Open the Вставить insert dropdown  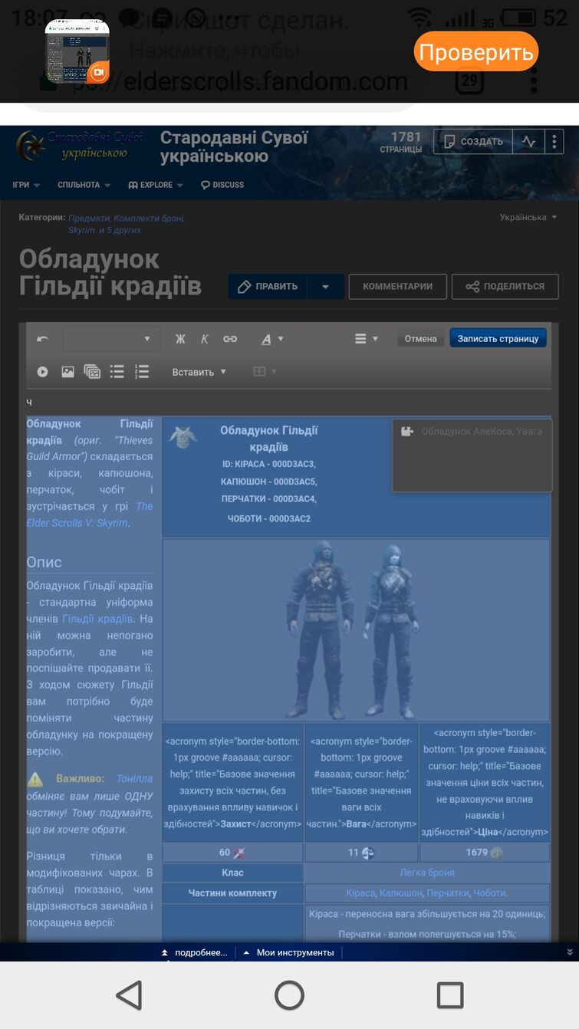click(199, 372)
